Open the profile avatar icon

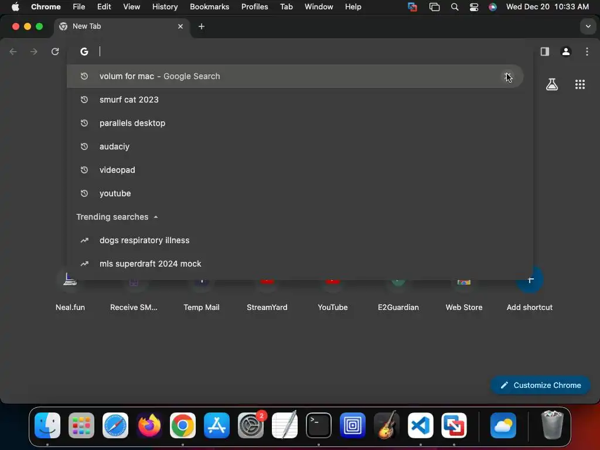click(566, 52)
